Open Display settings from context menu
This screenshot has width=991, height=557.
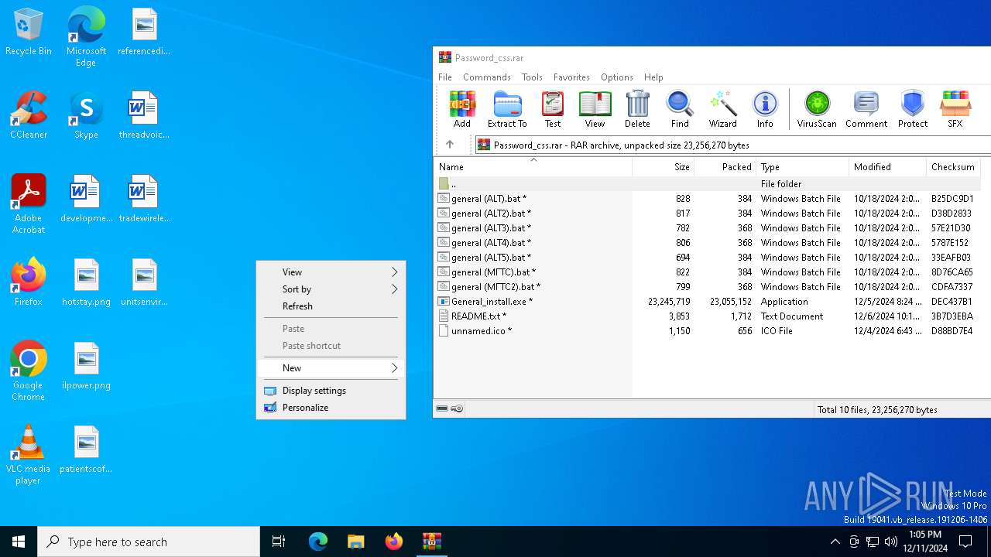pos(331,391)
